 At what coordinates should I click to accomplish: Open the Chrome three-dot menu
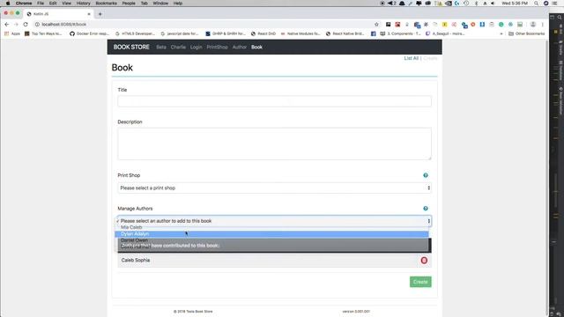(543, 25)
